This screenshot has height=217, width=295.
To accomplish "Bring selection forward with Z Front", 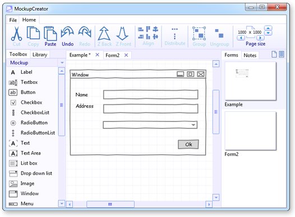I will pos(123,36).
